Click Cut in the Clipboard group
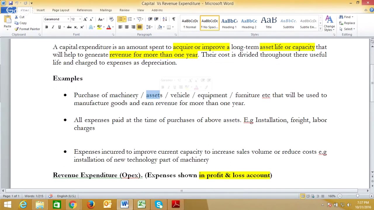This screenshot has width=374, height=210. coord(20,17)
